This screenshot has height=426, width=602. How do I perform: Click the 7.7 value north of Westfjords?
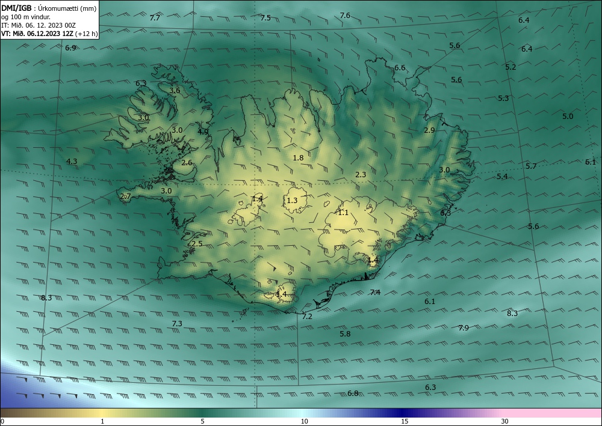[155, 17]
